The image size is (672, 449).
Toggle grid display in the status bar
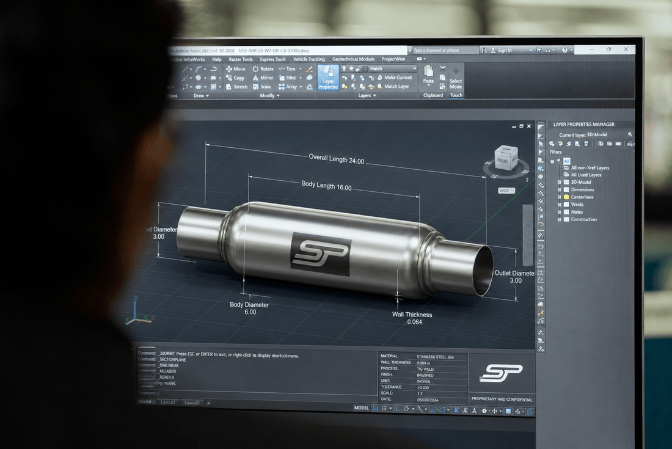point(375,408)
